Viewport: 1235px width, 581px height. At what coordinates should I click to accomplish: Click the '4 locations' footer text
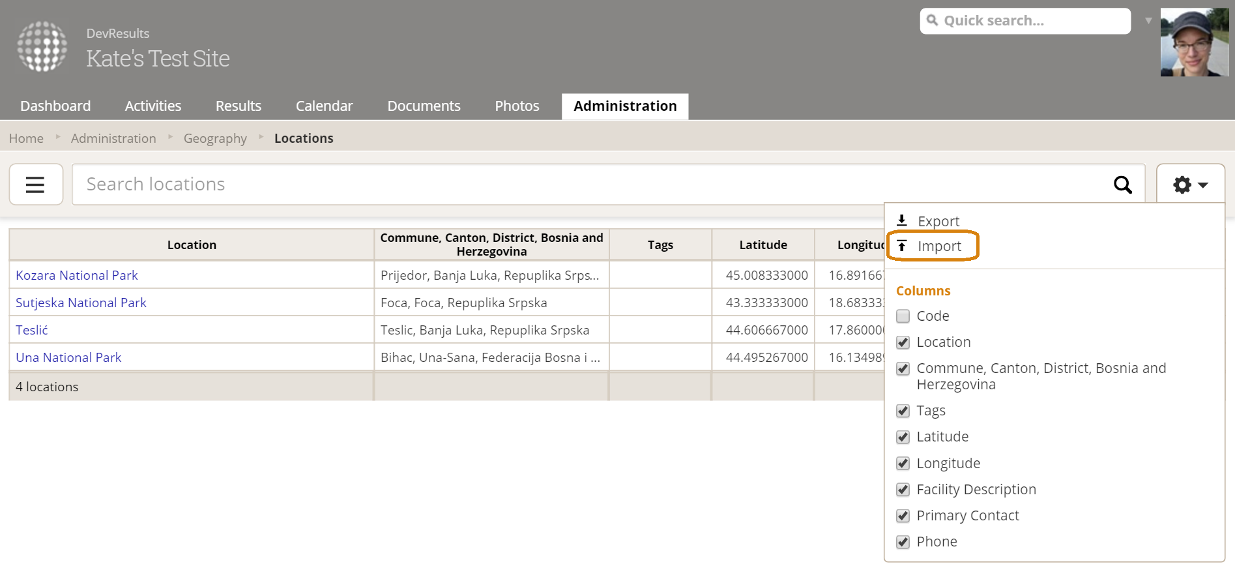click(x=47, y=387)
